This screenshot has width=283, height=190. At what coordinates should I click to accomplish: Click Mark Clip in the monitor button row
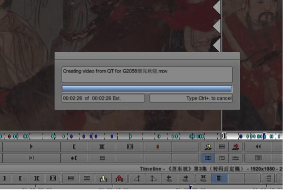tap(102, 147)
